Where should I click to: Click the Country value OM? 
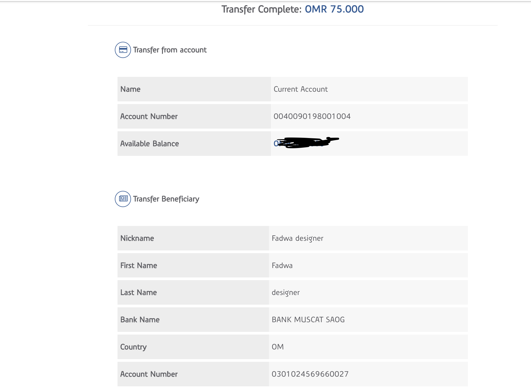(278, 347)
